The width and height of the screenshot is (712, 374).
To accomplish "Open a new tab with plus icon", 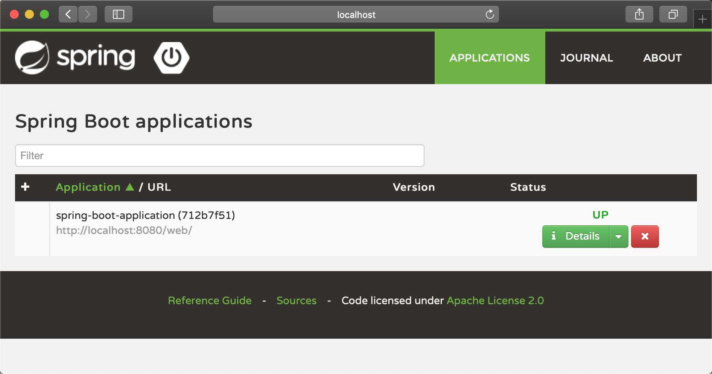I will pyautogui.click(x=702, y=19).
